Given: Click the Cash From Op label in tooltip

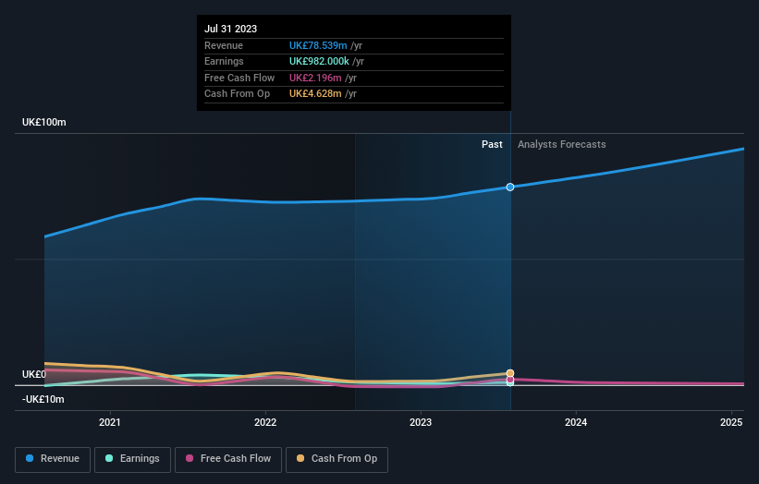Looking at the screenshot, I should (238, 94).
